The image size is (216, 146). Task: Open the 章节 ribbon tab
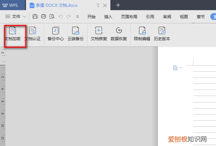[x=201, y=17]
